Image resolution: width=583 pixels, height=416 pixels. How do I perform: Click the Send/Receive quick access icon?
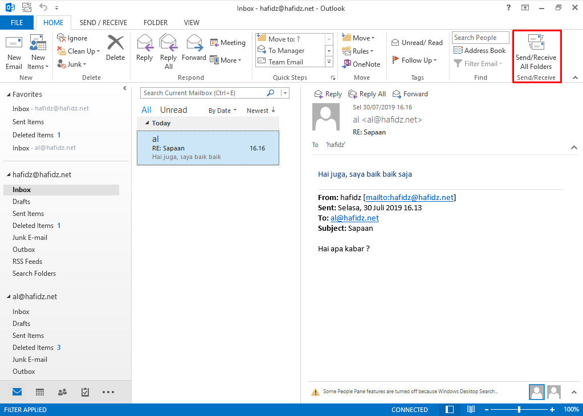coord(27,7)
